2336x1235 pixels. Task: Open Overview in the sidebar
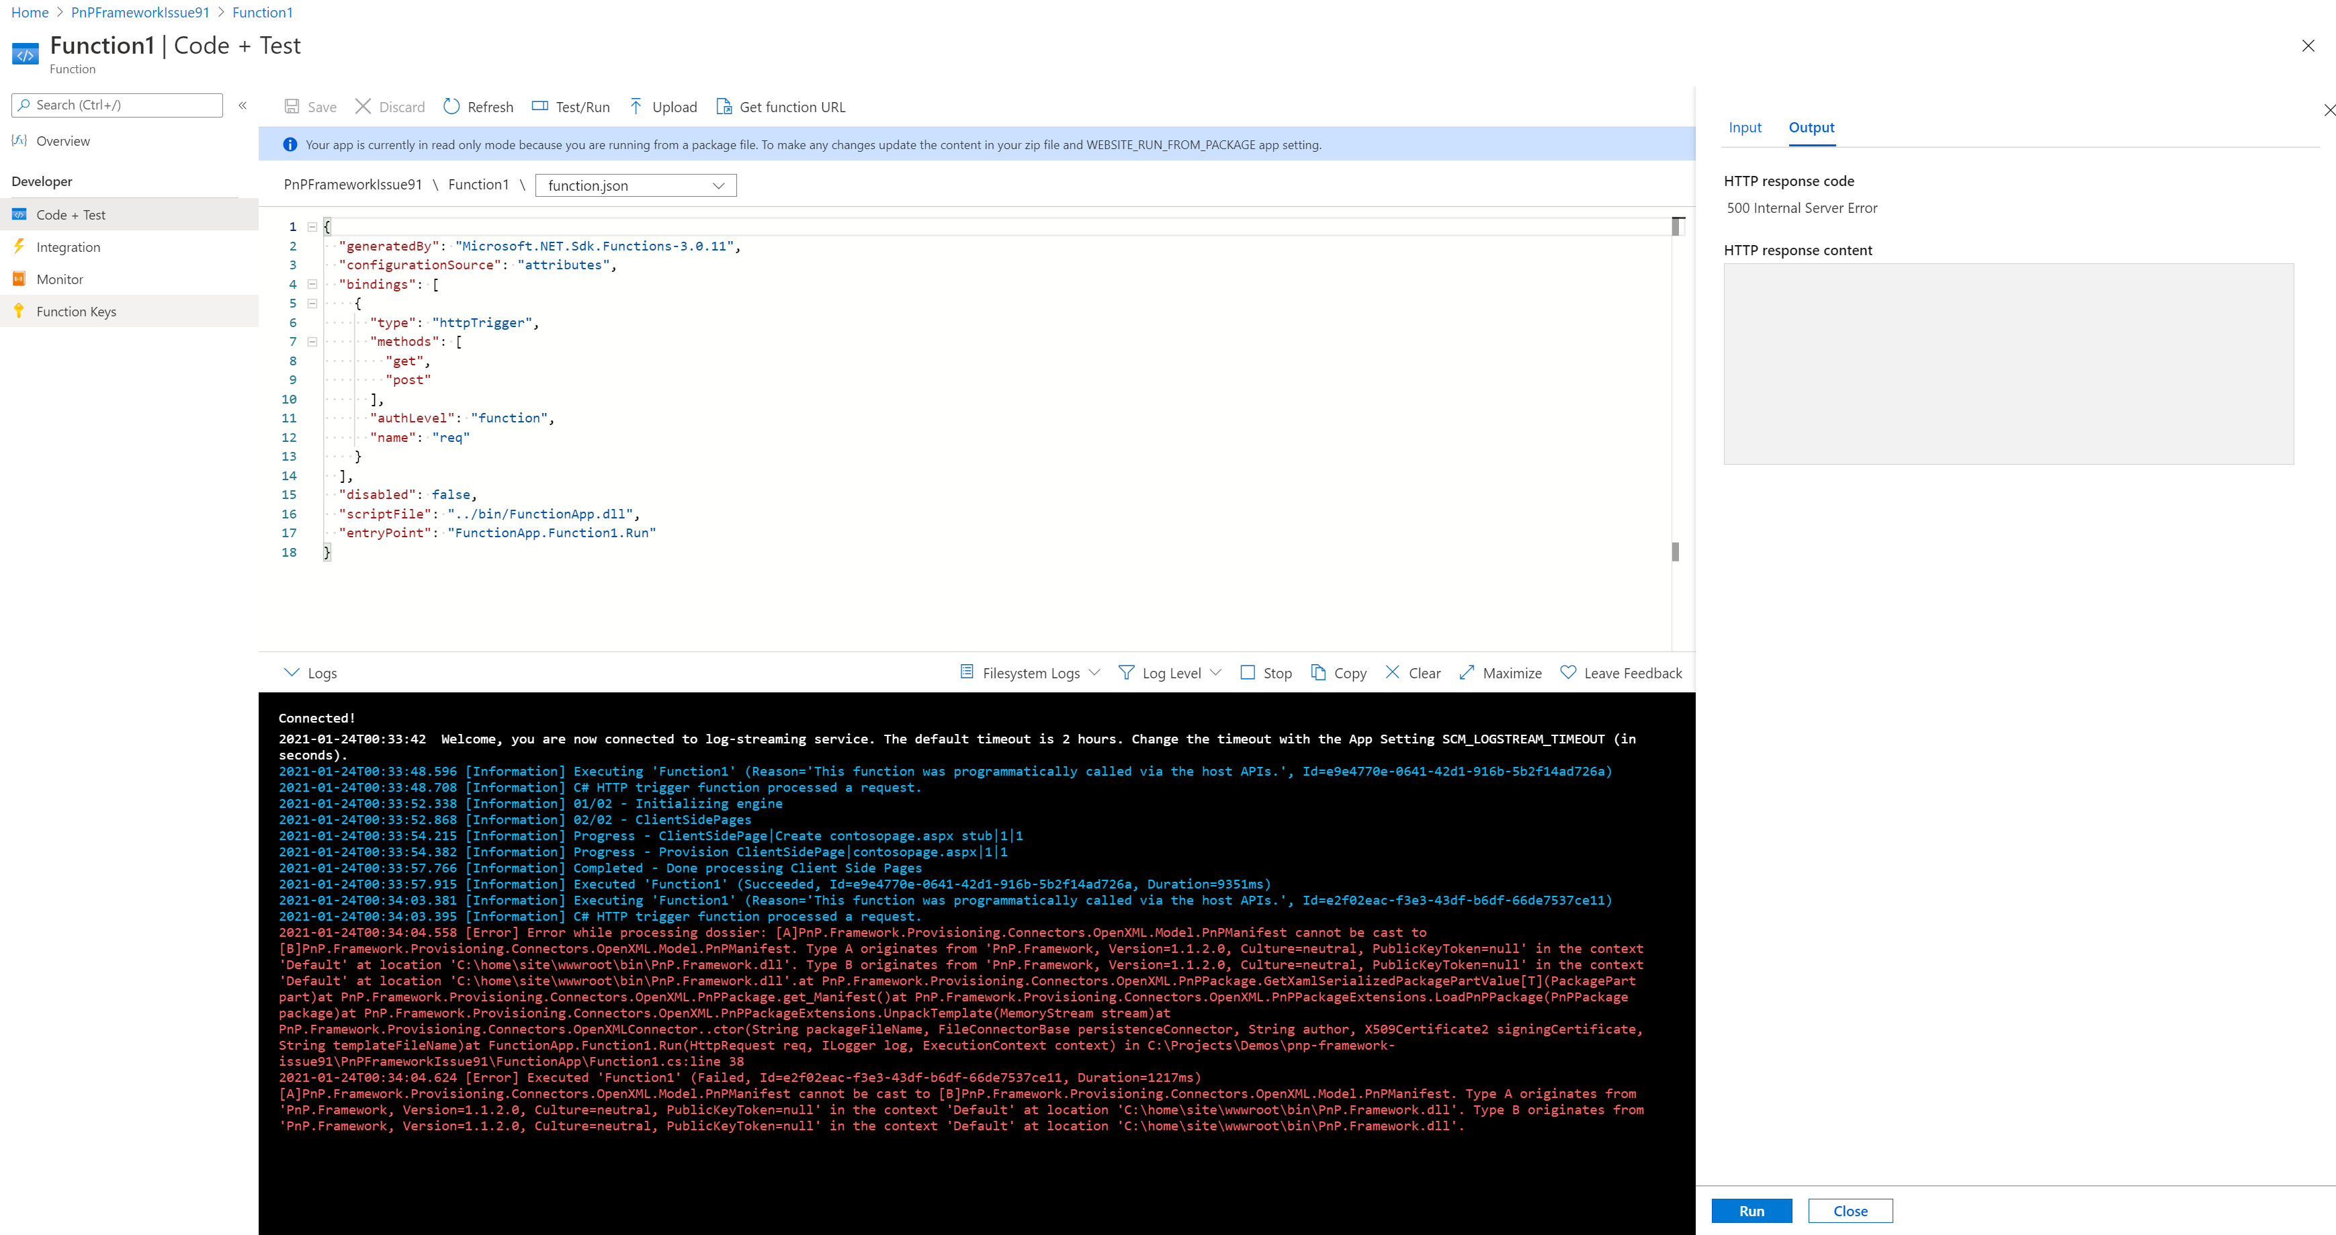coord(63,142)
